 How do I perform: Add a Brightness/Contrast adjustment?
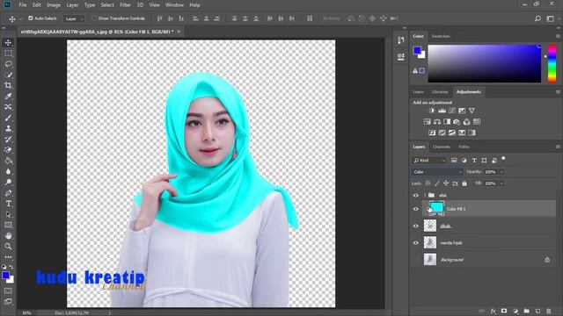[x=432, y=111]
